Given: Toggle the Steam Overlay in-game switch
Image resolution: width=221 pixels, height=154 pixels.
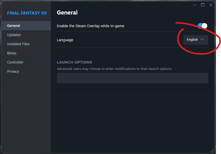Looking at the screenshot, I should 202,26.
